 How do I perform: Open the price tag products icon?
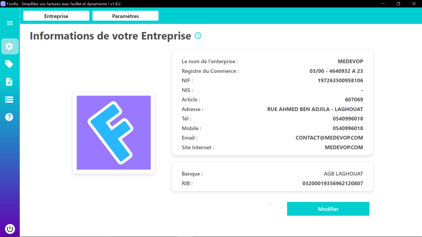click(x=9, y=64)
